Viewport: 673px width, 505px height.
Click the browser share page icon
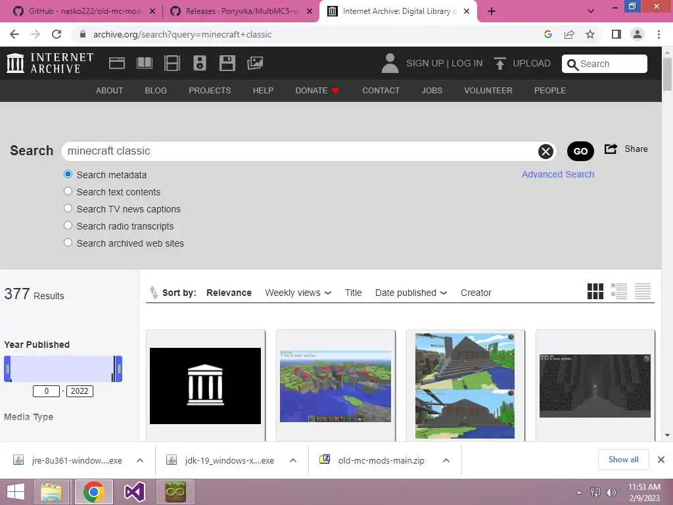click(x=569, y=34)
